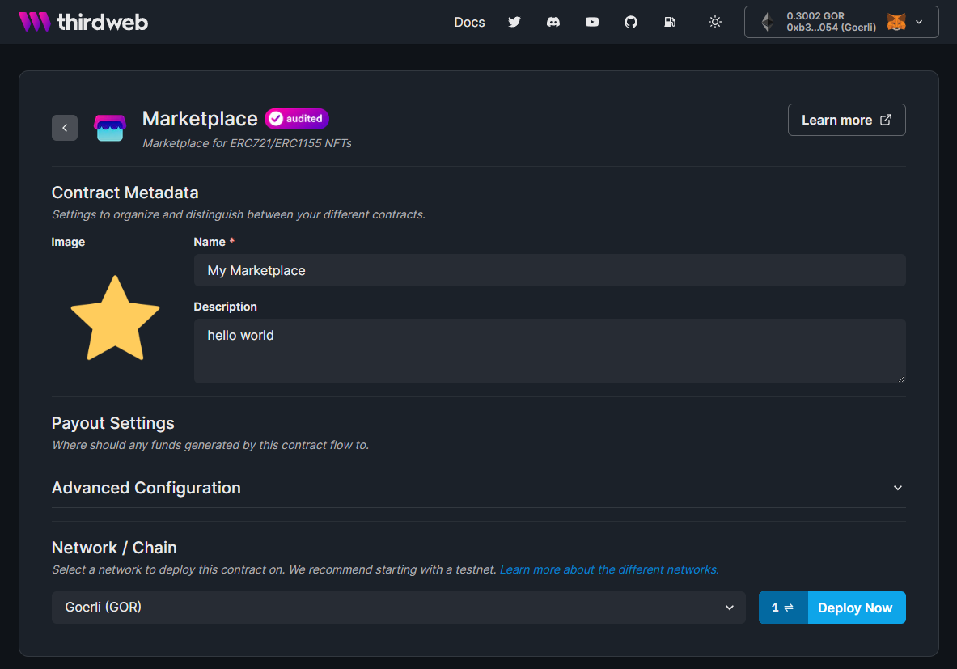Click the audited badge
The width and height of the screenshot is (957, 669).
click(x=296, y=118)
